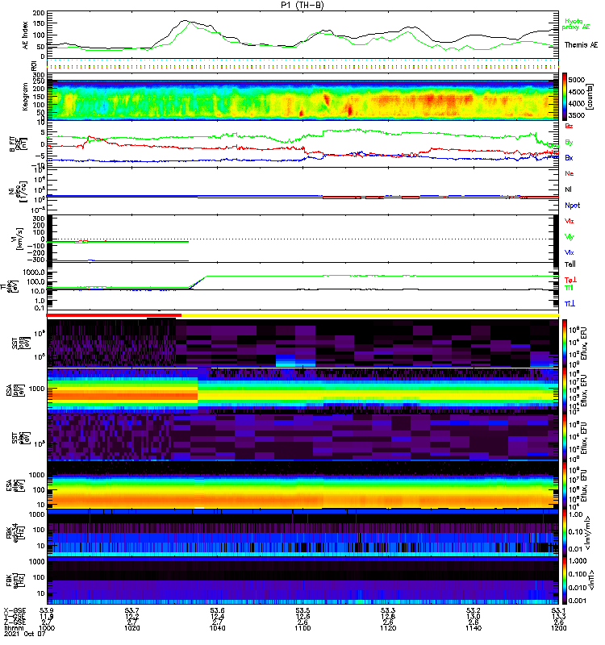Viewport: 605px width, 645px height.
Task: Click the '1200' time axis label
Action: pyautogui.click(x=558, y=628)
